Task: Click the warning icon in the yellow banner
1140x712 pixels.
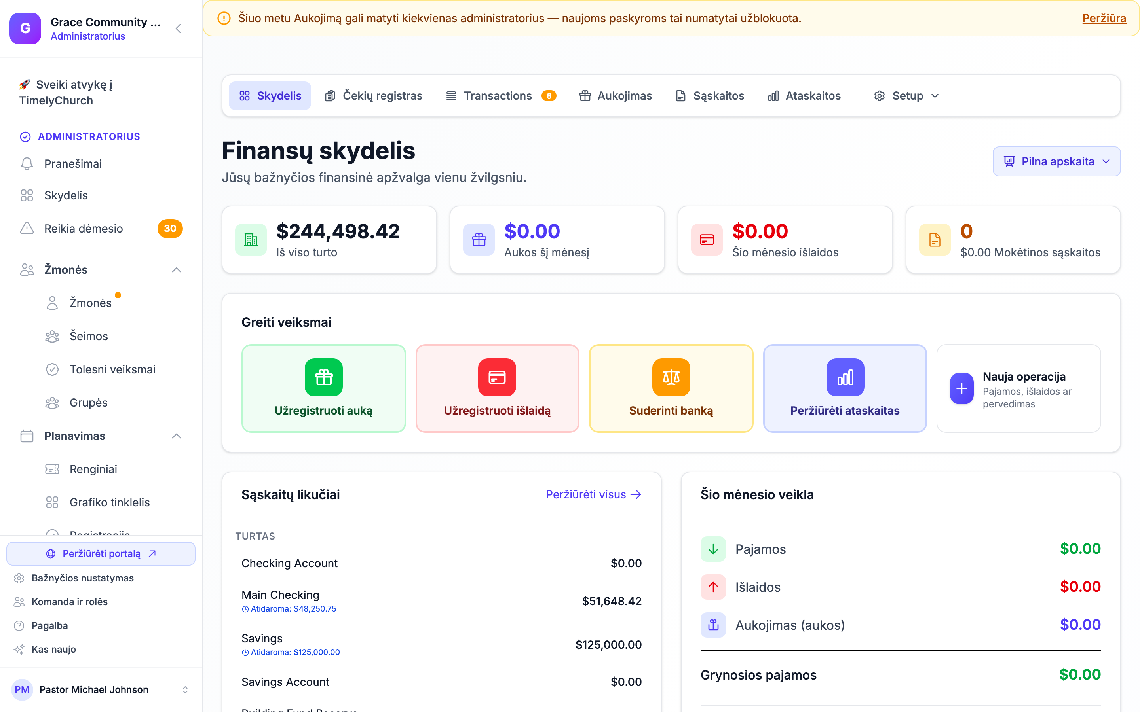Action: click(x=224, y=18)
